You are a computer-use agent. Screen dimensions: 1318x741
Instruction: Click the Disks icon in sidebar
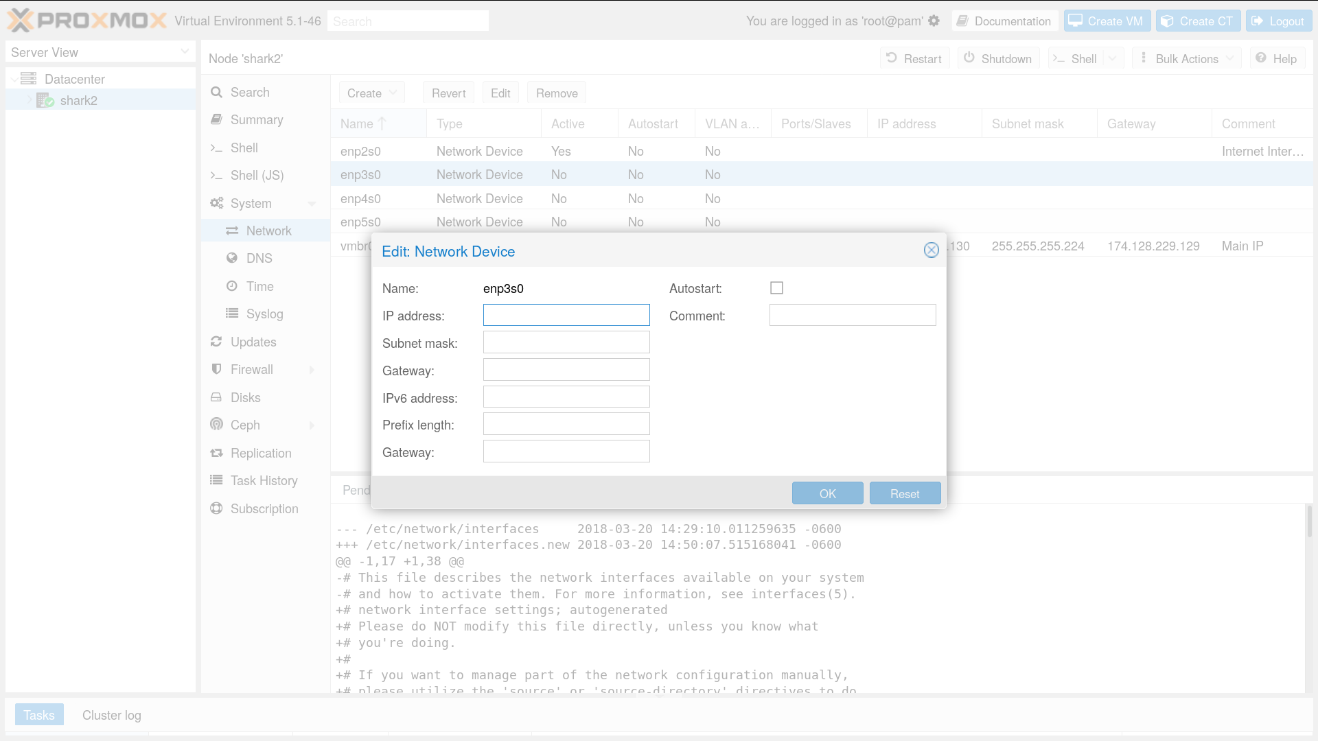[x=216, y=397]
